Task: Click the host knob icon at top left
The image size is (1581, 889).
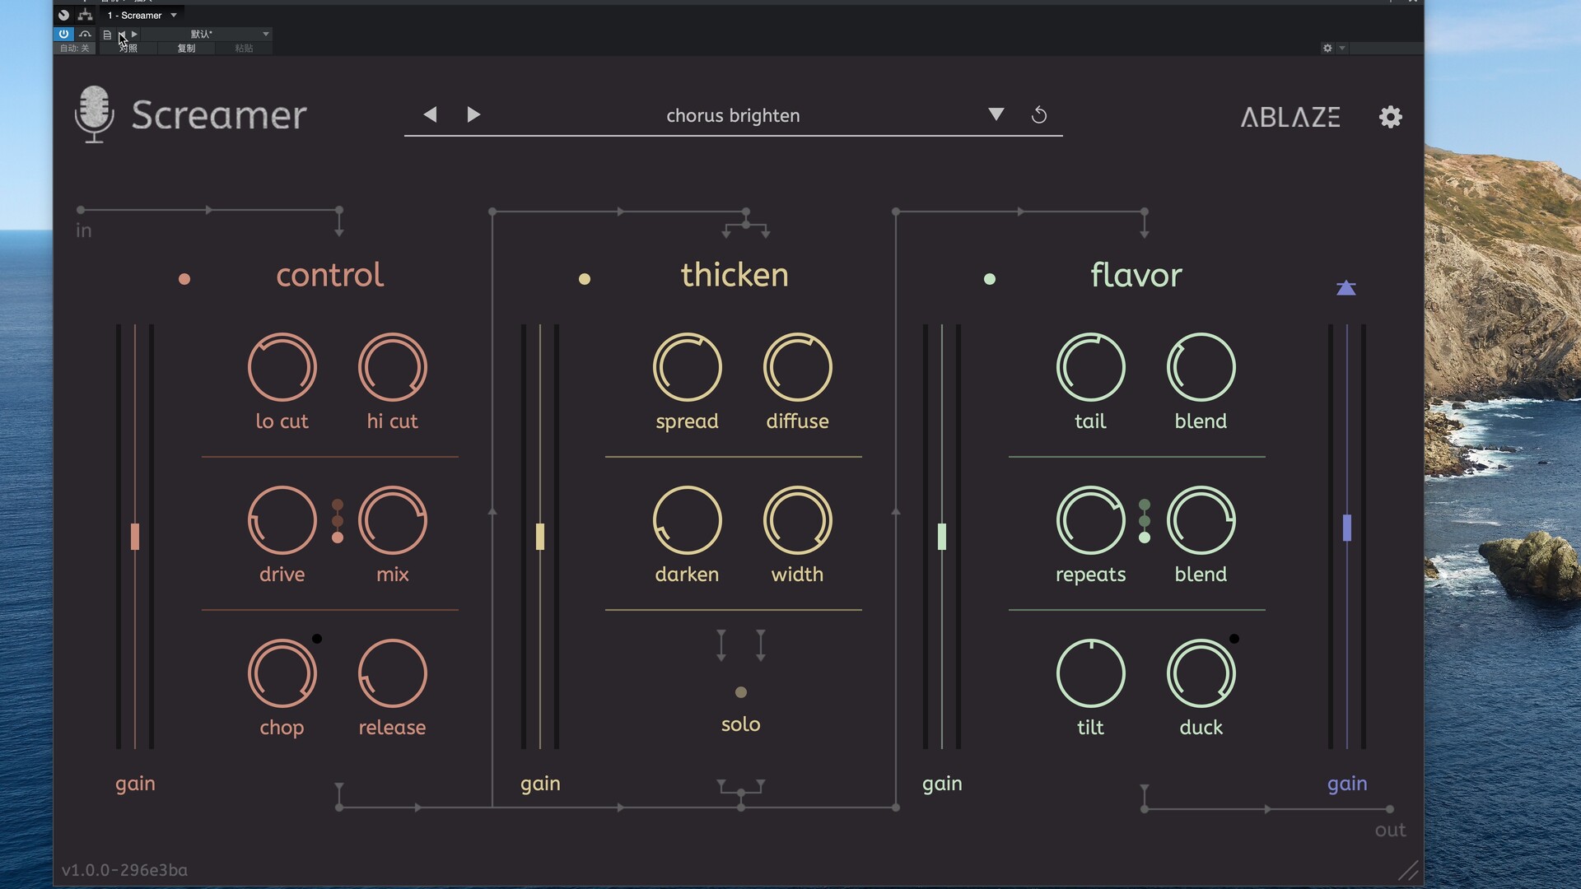Action: (63, 15)
